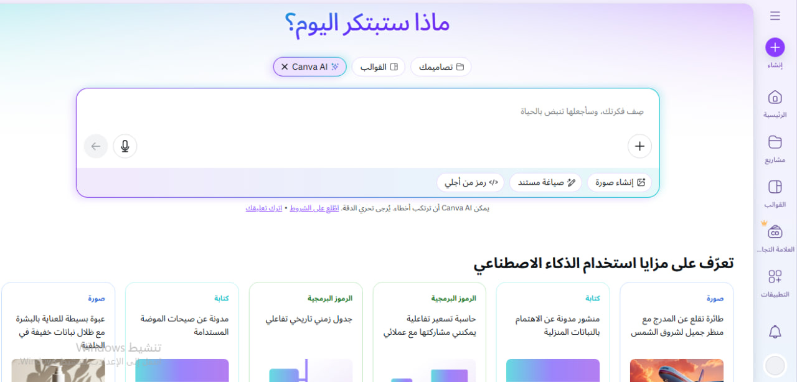Open the اطّلع على الشروط link
Image resolution: width=797 pixels, height=382 pixels.
(314, 208)
